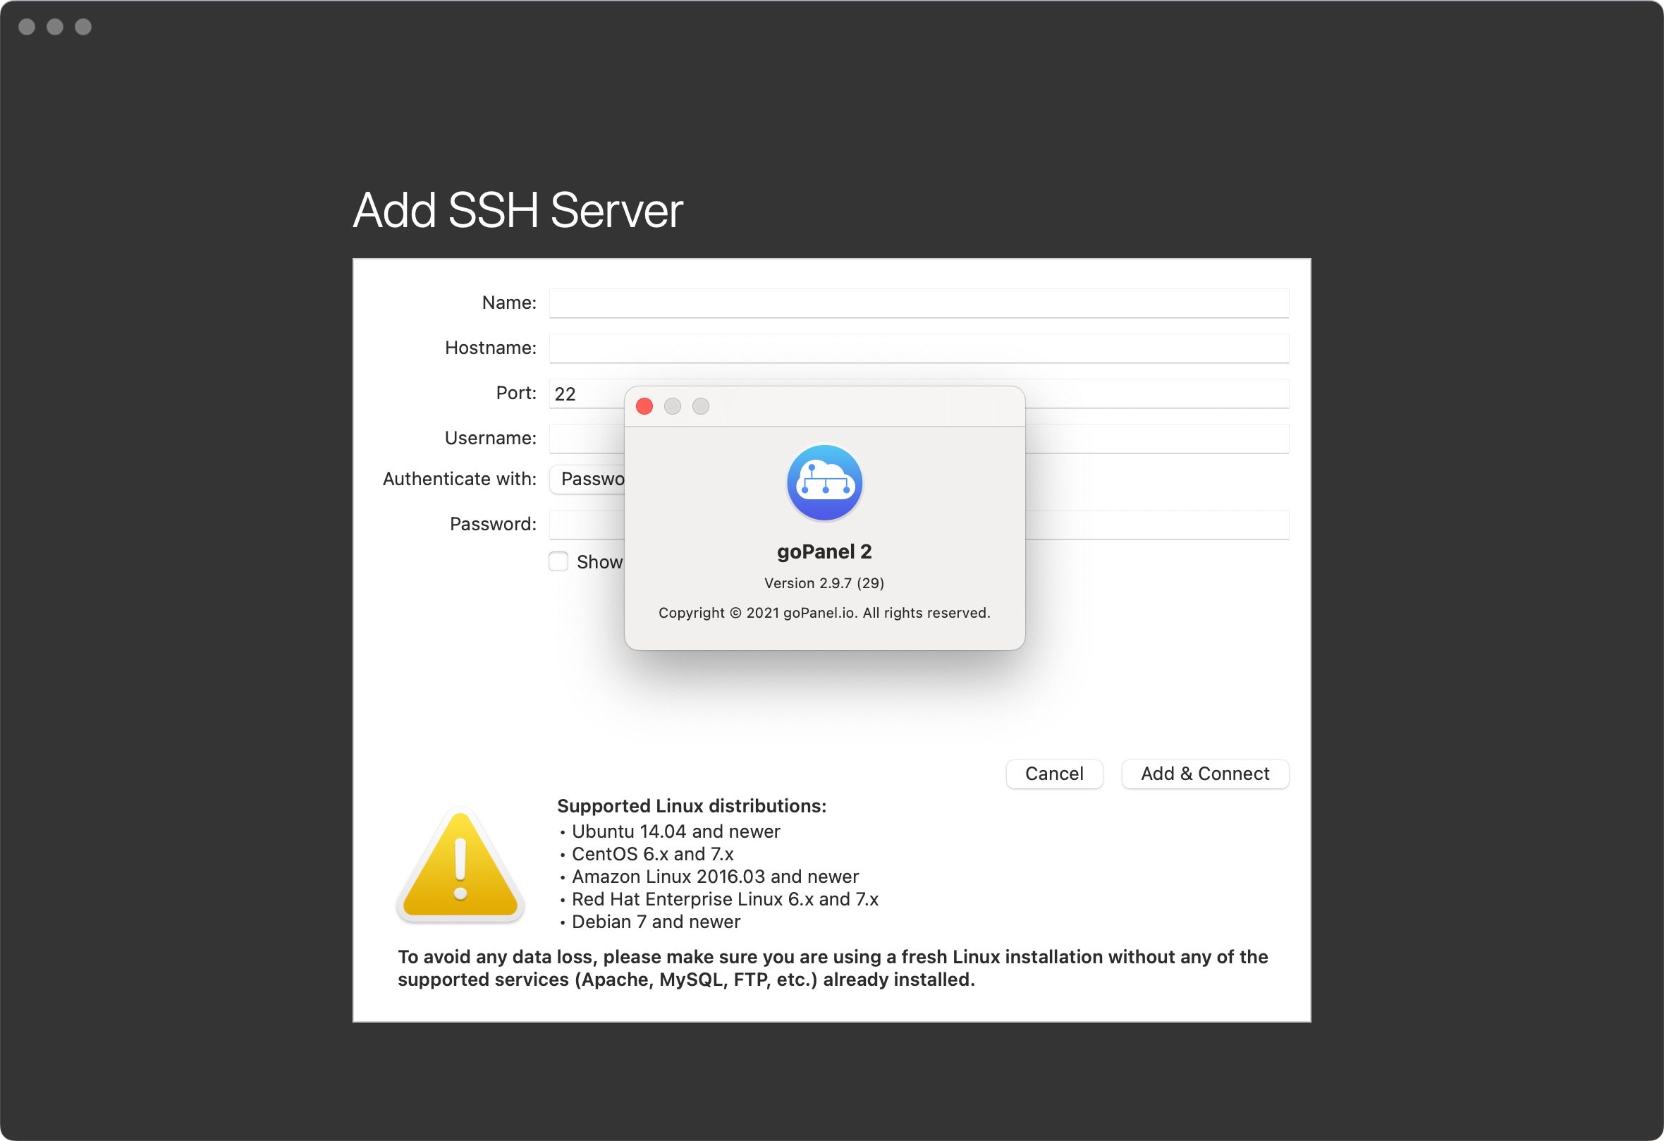Click the main window zoom button
Viewport: 1664px width, 1141px height.
(83, 27)
